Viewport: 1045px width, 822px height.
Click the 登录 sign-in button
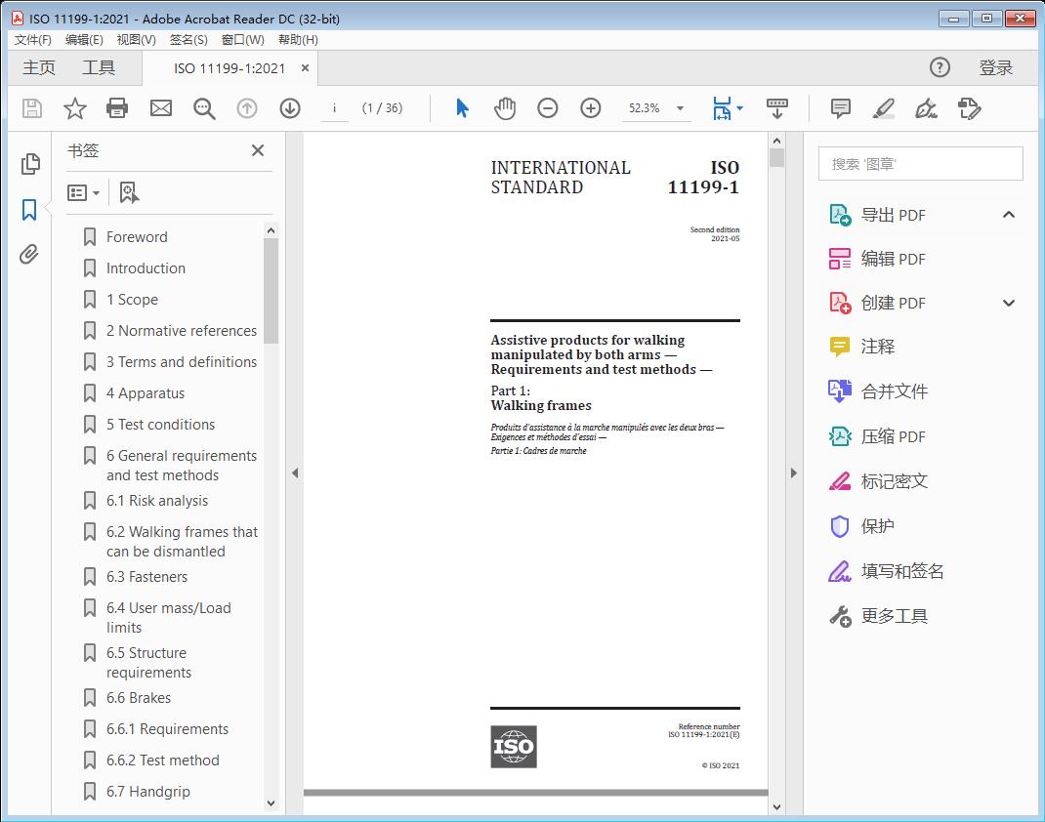995,67
